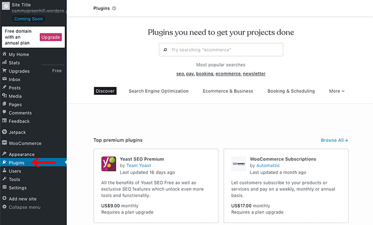This screenshot has height=225, width=373.
Task: Click the Posts pin icon
Action: point(4,87)
